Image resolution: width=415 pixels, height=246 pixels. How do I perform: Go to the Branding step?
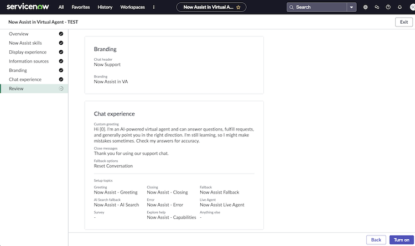(x=34, y=70)
